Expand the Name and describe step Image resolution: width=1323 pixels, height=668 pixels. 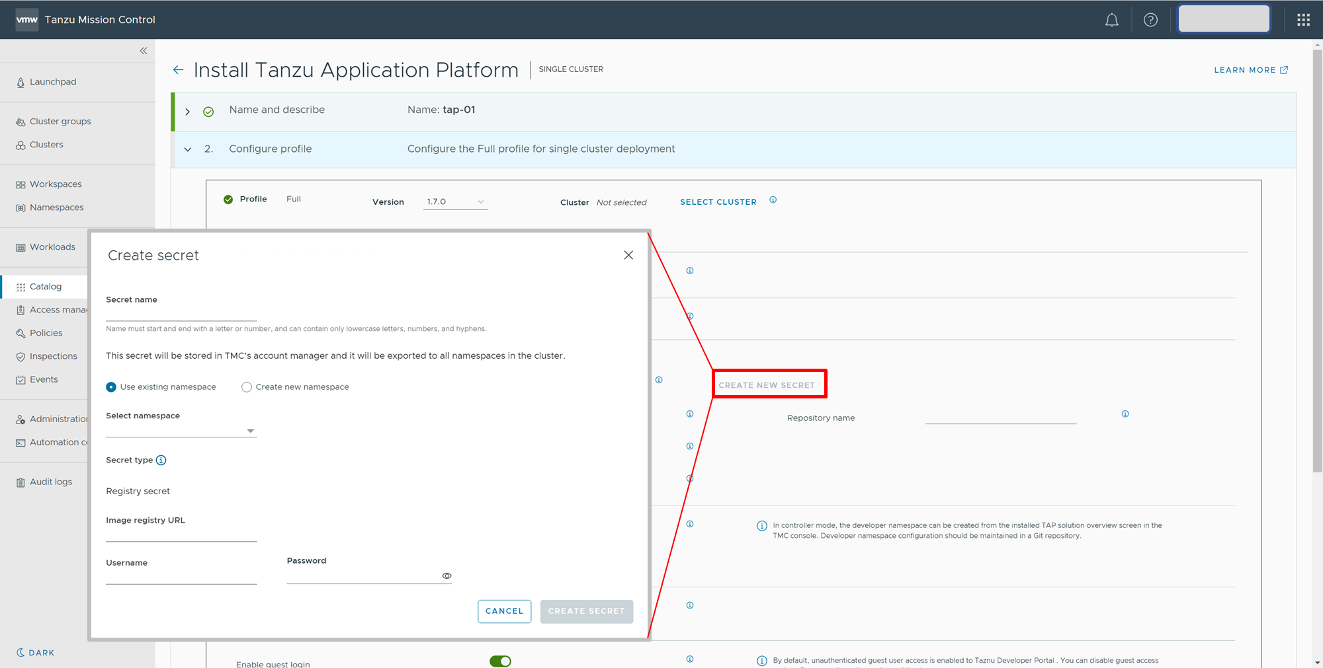coord(188,112)
